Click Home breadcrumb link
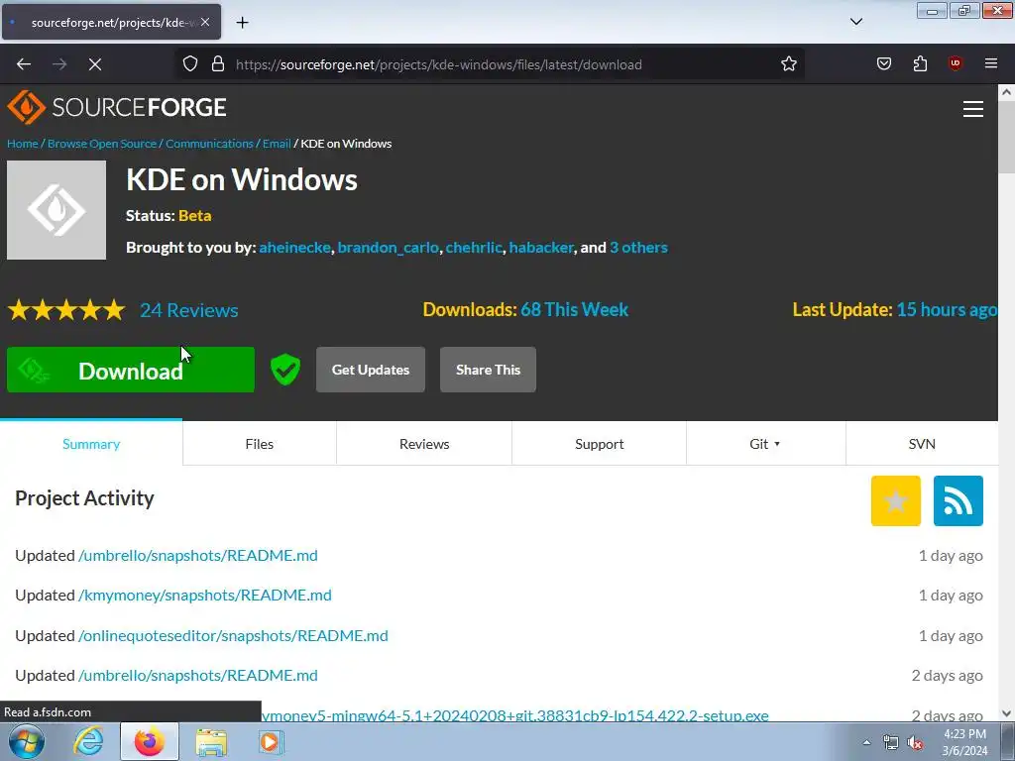The width and height of the screenshot is (1015, 761). click(23, 143)
